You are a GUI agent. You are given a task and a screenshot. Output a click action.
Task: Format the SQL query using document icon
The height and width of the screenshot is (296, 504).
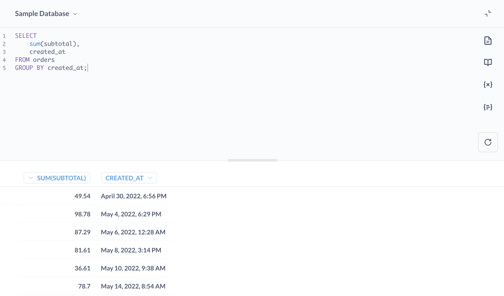(x=488, y=41)
